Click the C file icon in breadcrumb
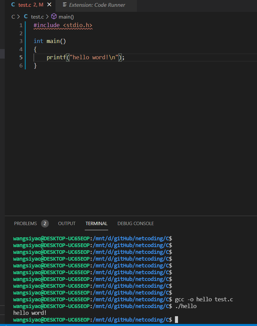The image size is (257, 326). click(x=26, y=17)
